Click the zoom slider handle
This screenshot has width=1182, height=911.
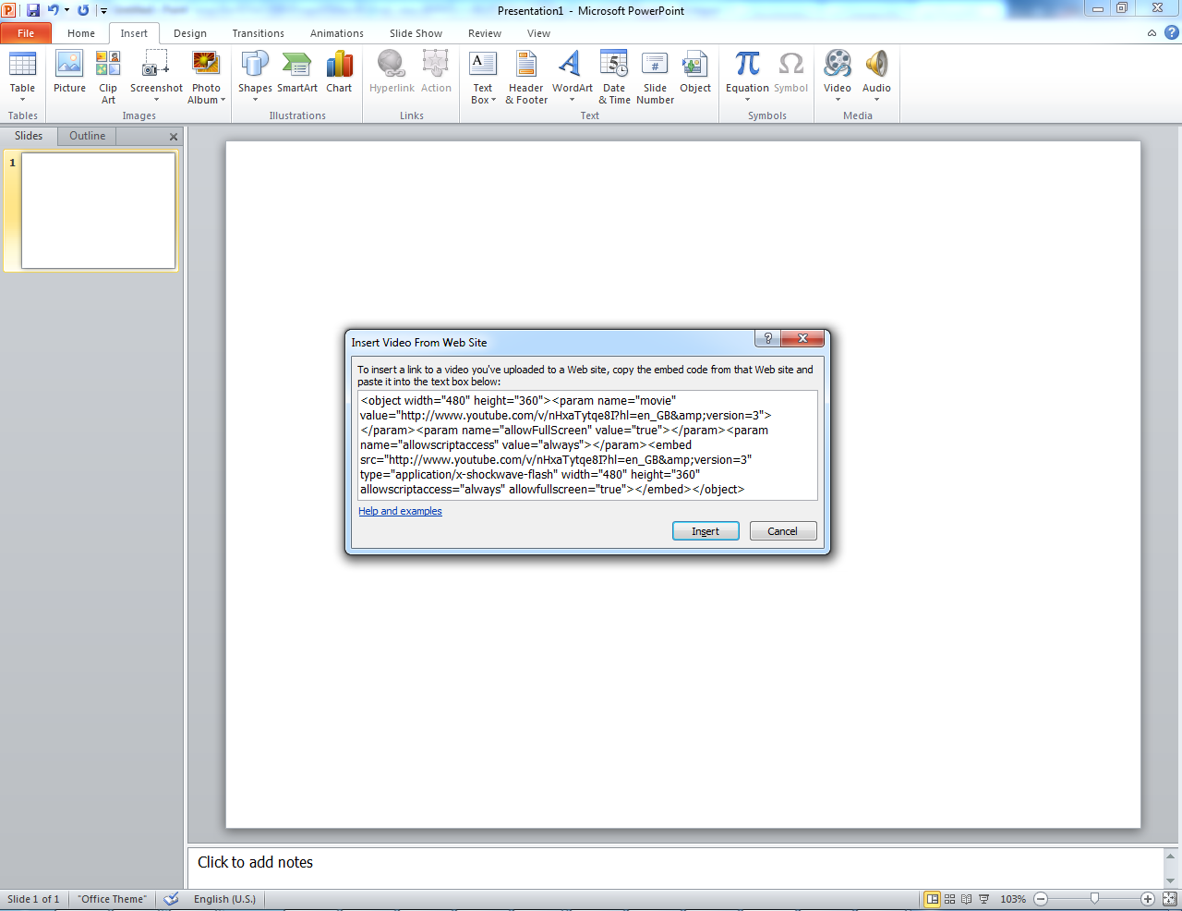click(1094, 898)
